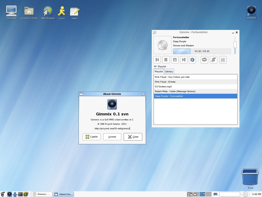Image resolution: width=262 pixels, height=197 pixels.
Task: Toggle repeat mode in Gimmix
Action: (x=204, y=60)
